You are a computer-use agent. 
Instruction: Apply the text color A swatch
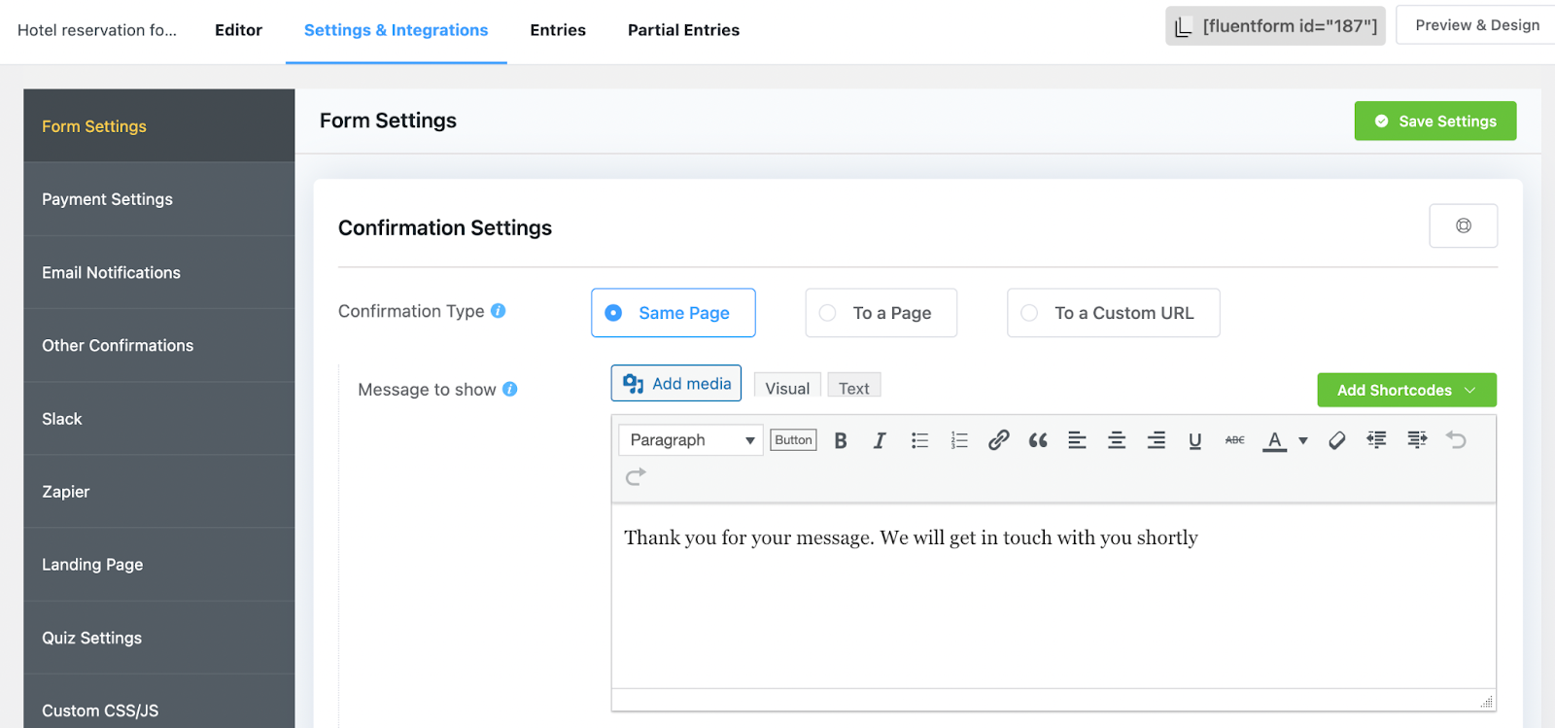coord(1274,440)
